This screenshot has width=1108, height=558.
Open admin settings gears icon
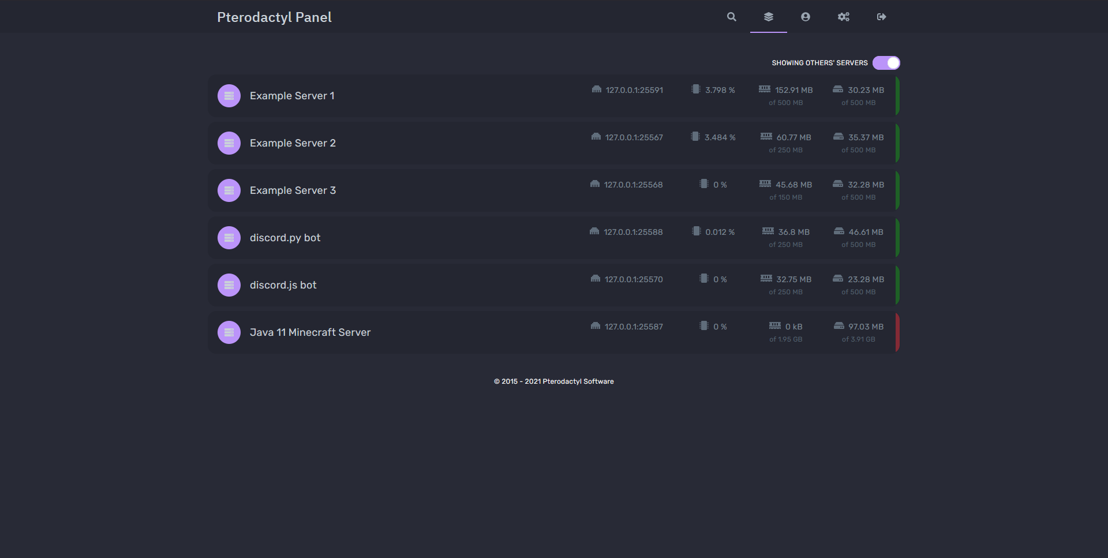tap(843, 17)
